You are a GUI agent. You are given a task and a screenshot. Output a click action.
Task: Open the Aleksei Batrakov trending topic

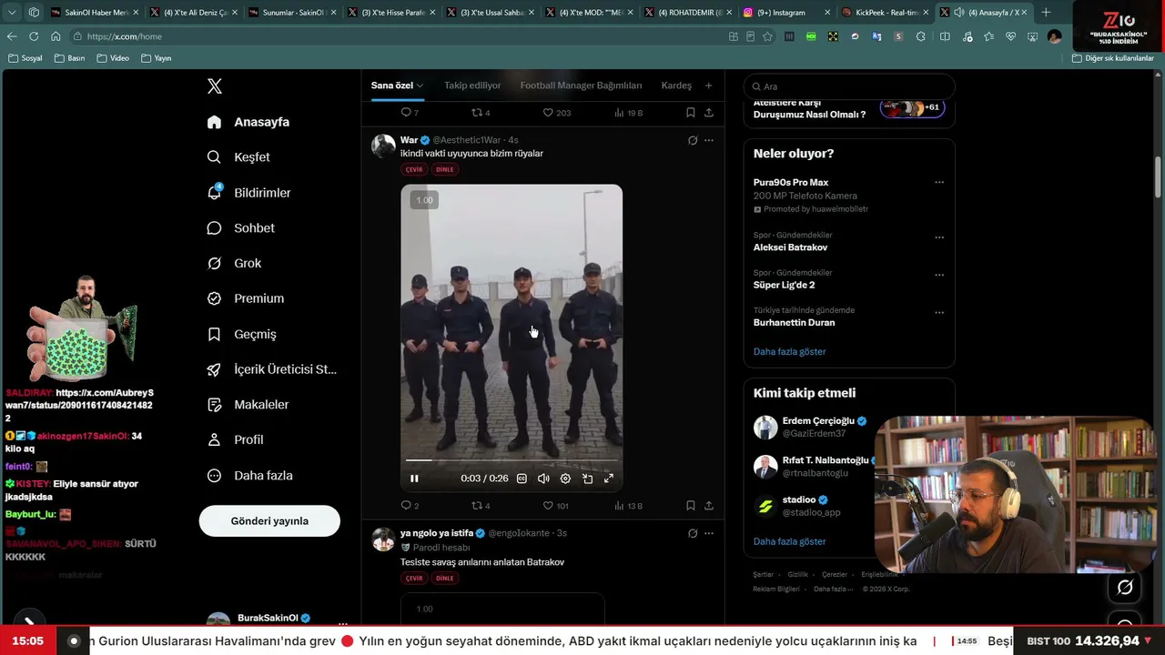tap(790, 247)
